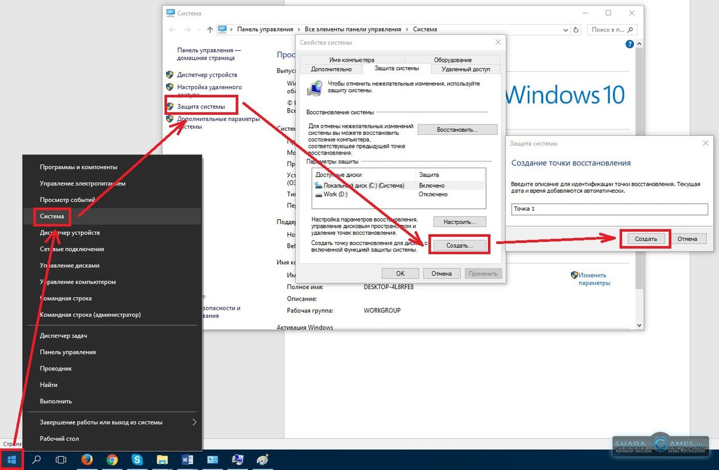Open 'Панель управления — домашняя страница' link
Viewport: 719px width, 470px height.
[x=209, y=54]
